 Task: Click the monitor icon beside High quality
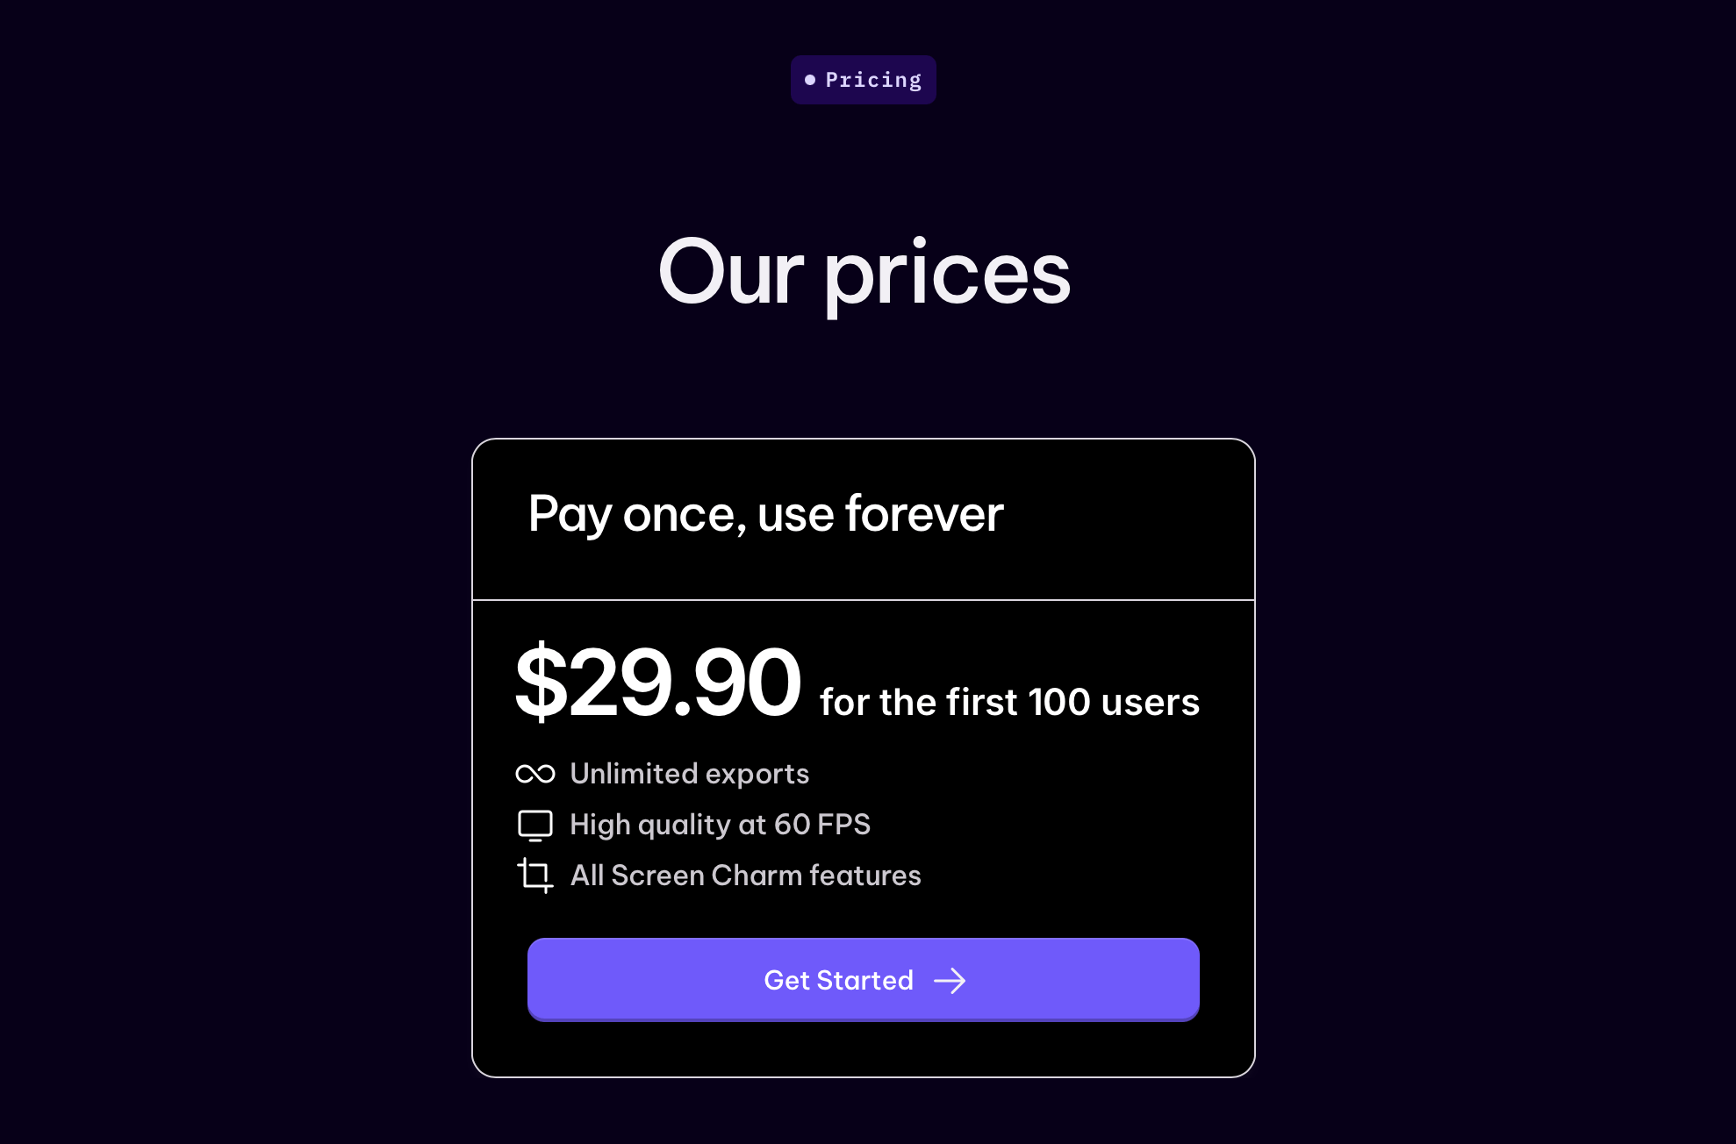point(535,826)
